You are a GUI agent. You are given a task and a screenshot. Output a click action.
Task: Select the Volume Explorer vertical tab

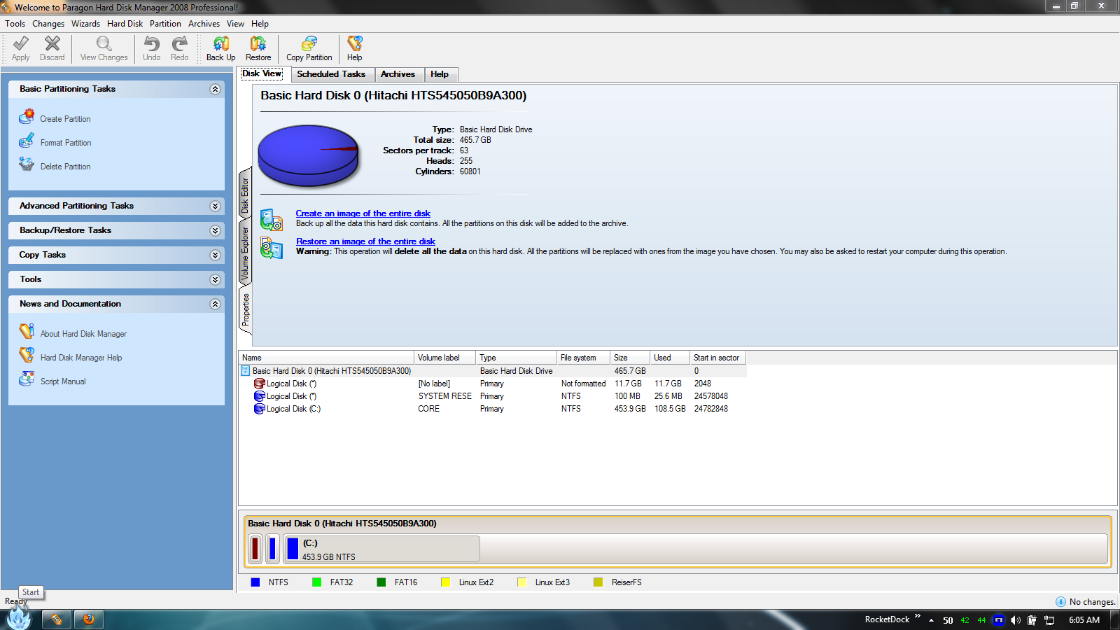click(245, 253)
